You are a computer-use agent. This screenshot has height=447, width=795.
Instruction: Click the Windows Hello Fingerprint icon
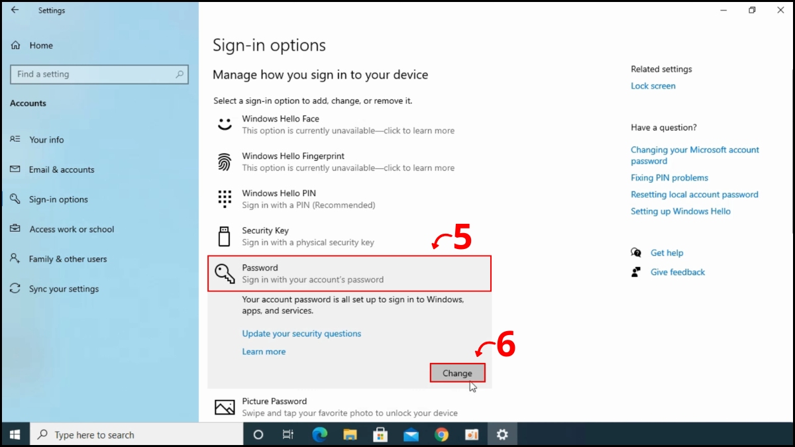pyautogui.click(x=225, y=161)
